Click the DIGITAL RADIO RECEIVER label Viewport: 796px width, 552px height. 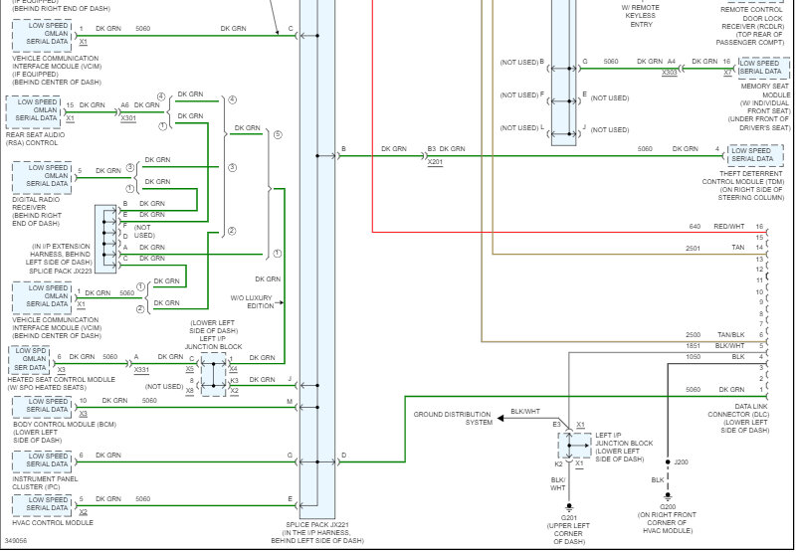[x=36, y=204]
